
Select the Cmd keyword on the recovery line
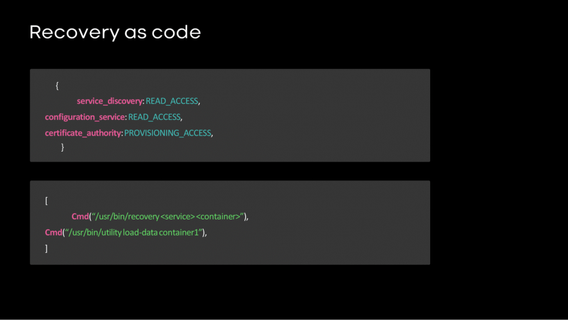pos(80,216)
